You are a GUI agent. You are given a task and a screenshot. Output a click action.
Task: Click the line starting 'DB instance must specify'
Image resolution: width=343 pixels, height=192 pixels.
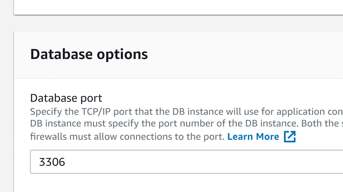click(x=187, y=123)
